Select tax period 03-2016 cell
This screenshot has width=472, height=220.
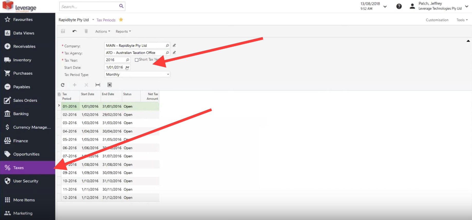point(70,123)
